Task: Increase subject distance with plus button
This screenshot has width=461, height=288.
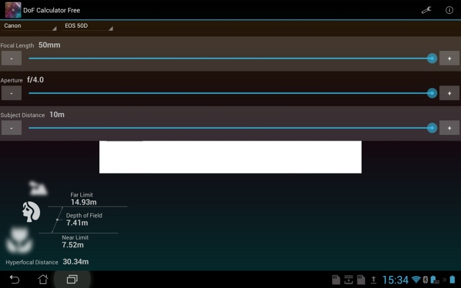Action: click(x=449, y=128)
